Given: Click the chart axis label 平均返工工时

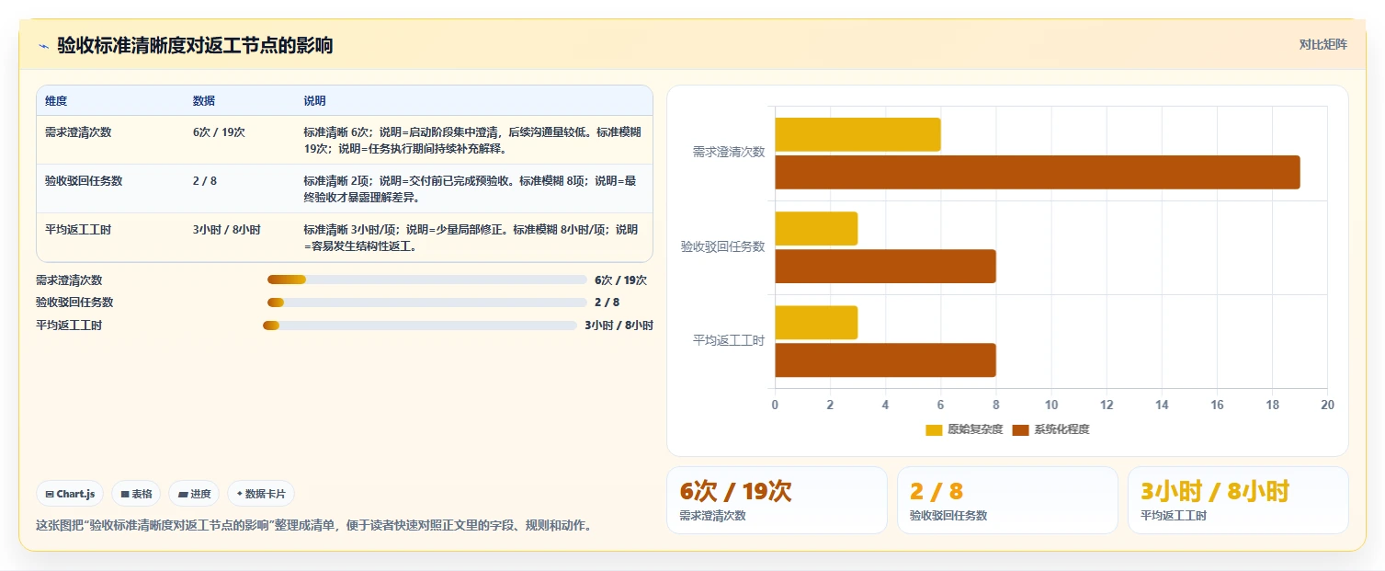Looking at the screenshot, I should pos(729,340).
